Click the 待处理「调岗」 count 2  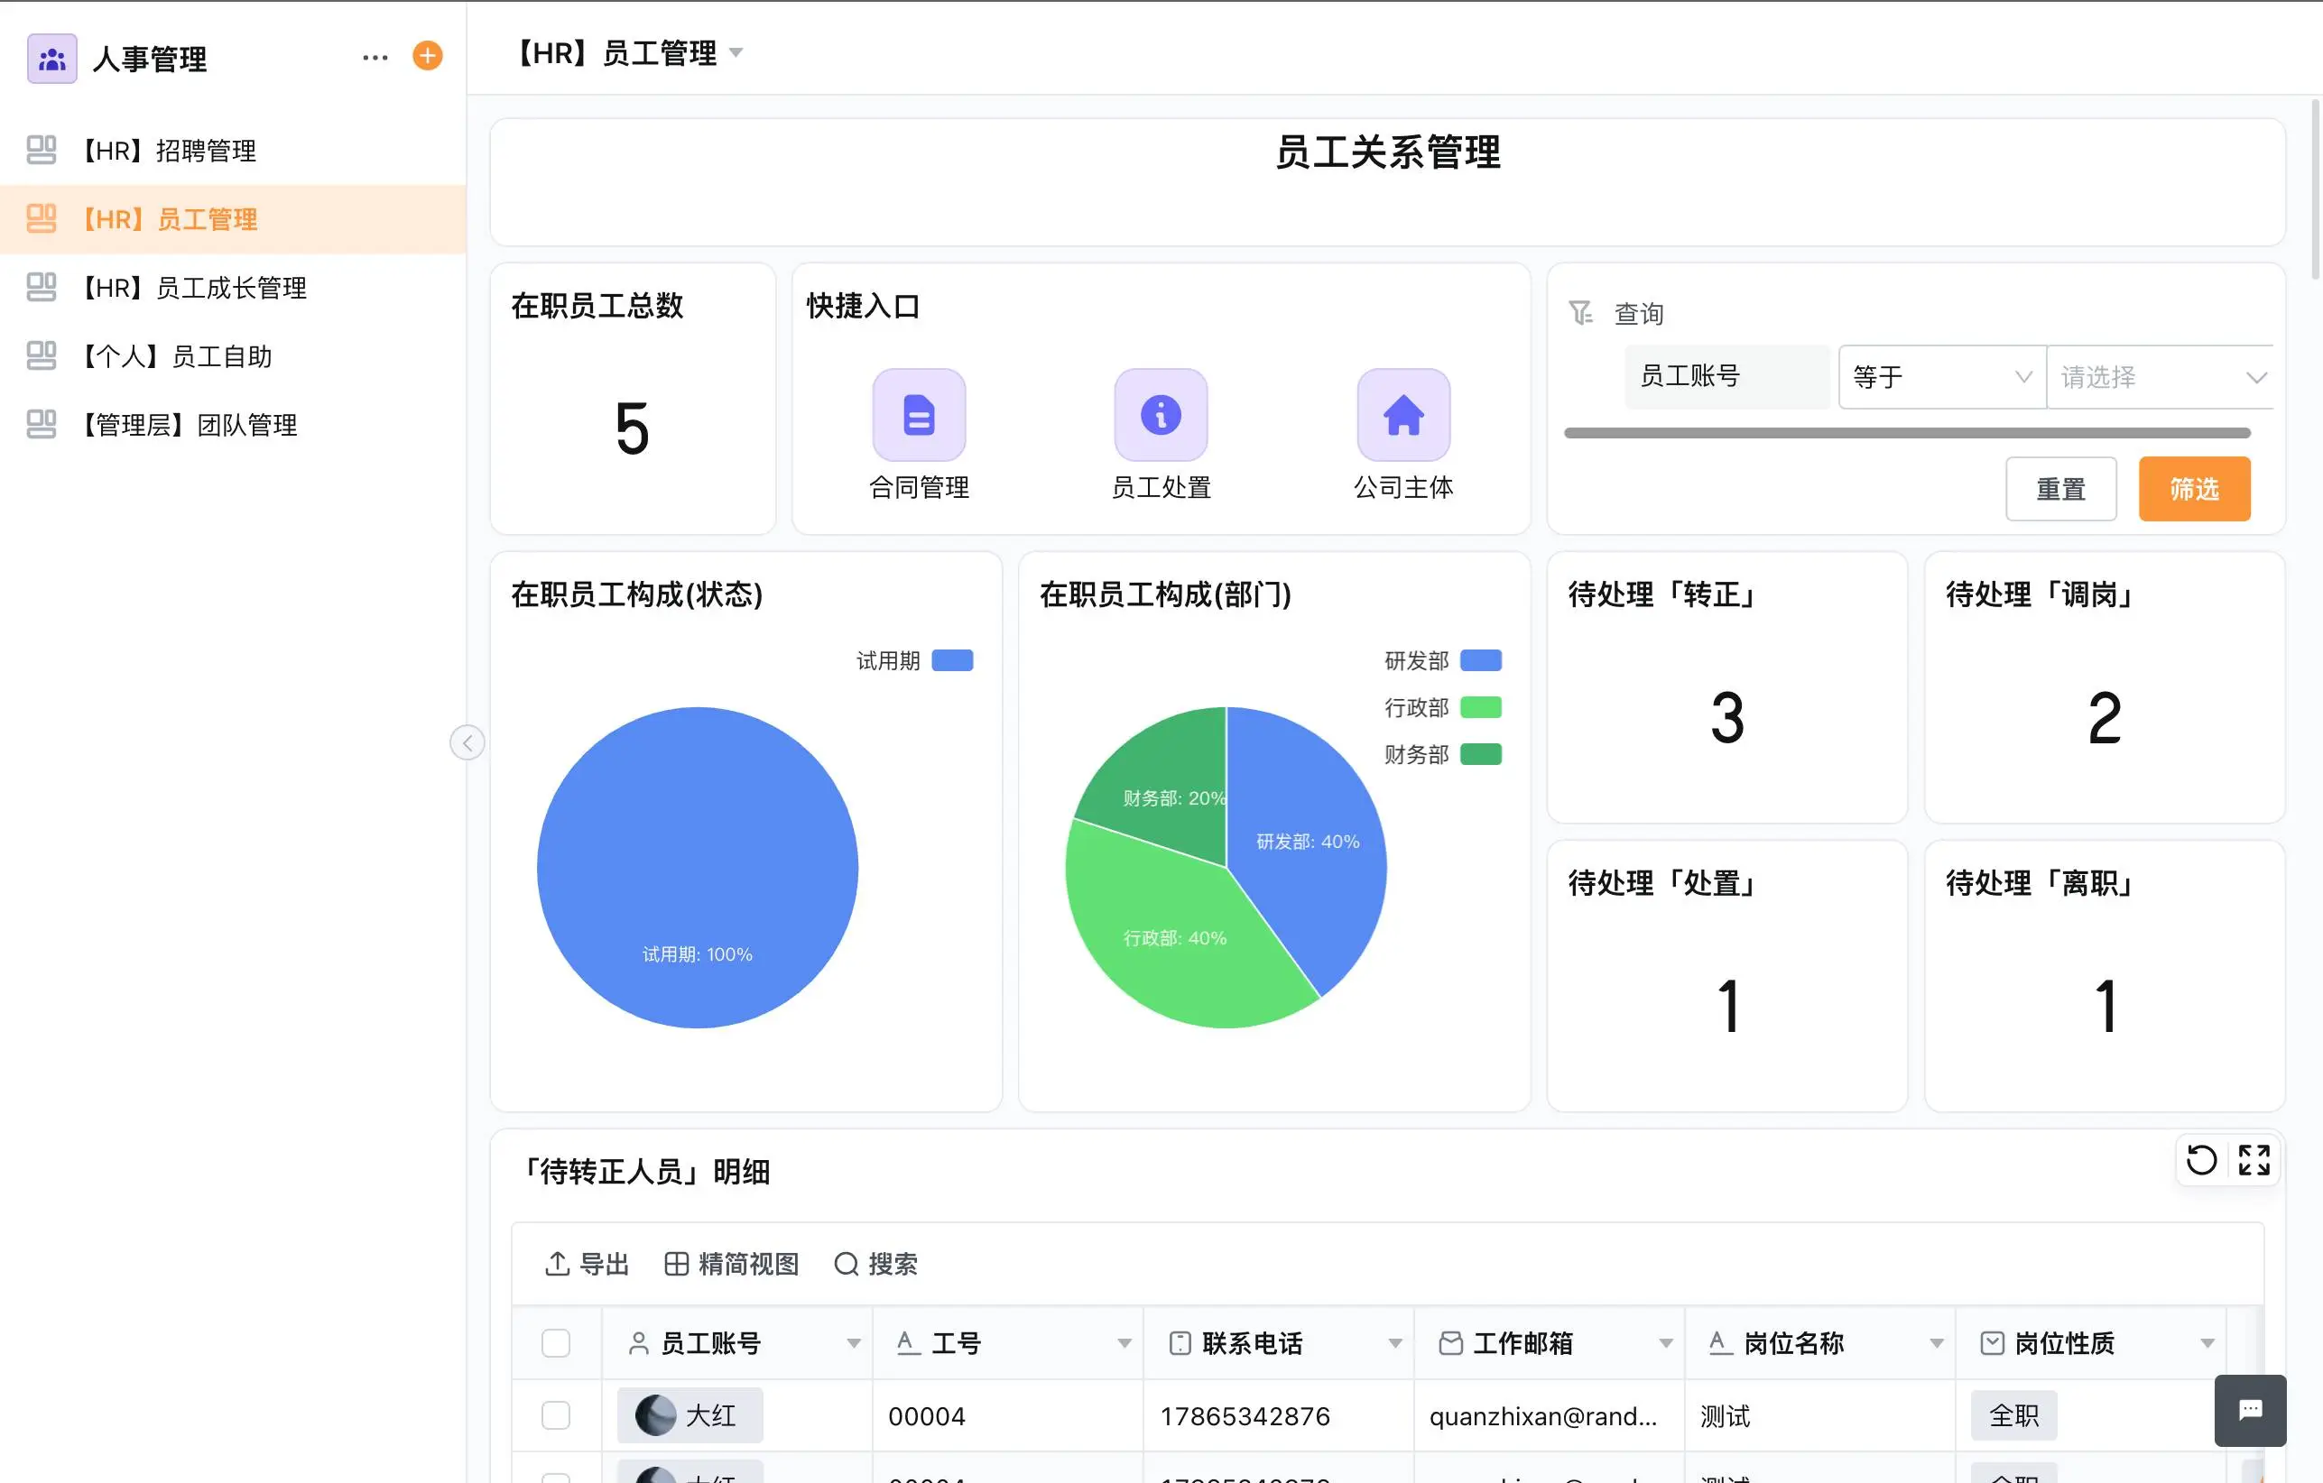pyautogui.click(x=2104, y=718)
